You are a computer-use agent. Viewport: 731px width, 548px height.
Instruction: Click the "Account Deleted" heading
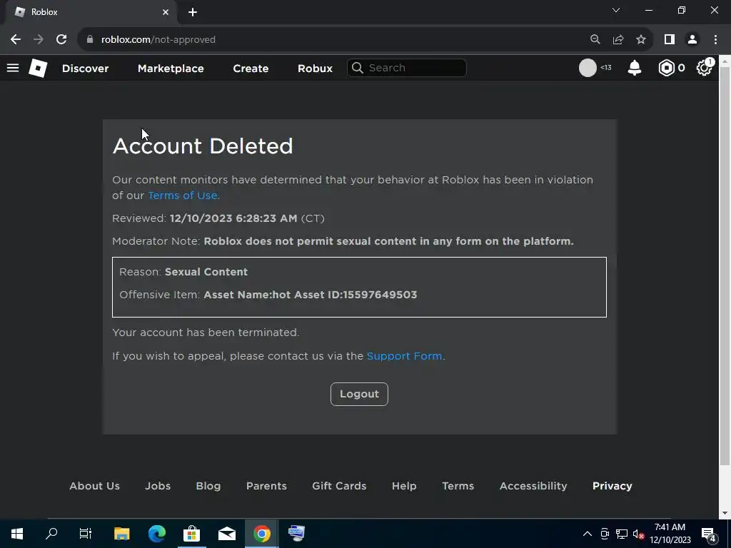click(203, 146)
